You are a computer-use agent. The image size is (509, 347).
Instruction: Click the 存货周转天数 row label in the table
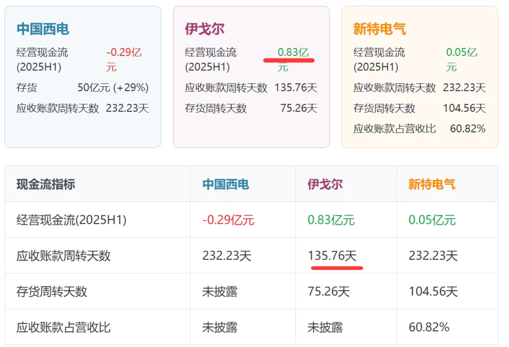pyautogui.click(x=51, y=291)
